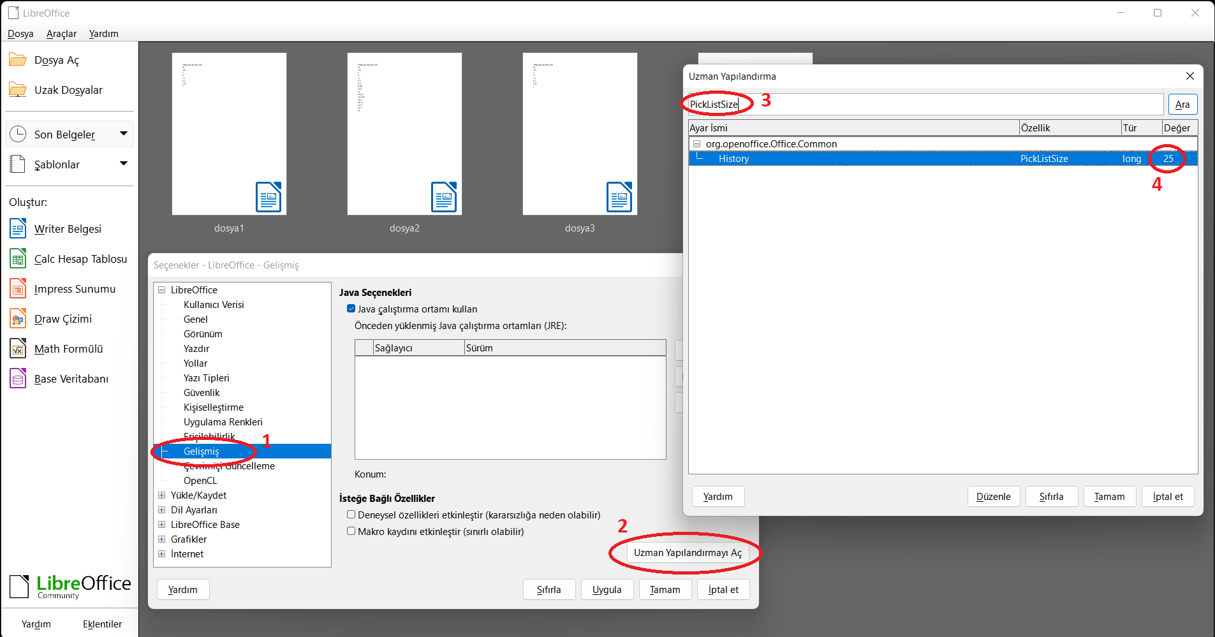Viewport: 1215px width, 637px height.
Task: Select the History PickListSize row
Action: [x=943, y=158]
